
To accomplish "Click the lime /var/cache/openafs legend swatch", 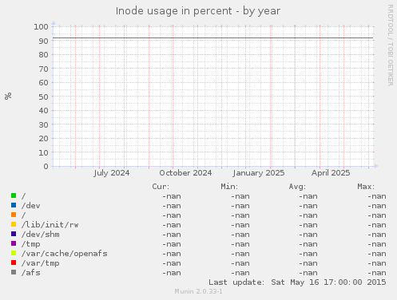I will point(14,253).
